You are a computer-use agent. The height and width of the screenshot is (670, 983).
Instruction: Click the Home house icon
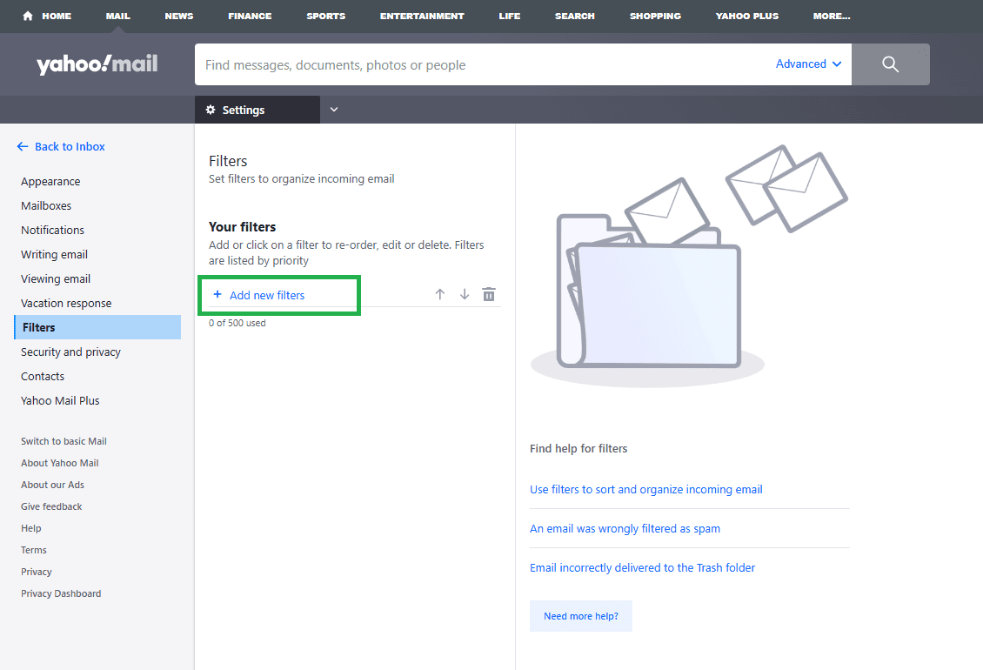pyautogui.click(x=28, y=16)
